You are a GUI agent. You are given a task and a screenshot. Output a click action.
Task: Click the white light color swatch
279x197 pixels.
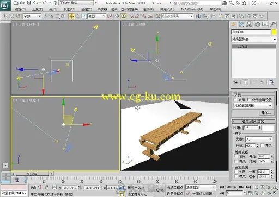click(x=268, y=129)
